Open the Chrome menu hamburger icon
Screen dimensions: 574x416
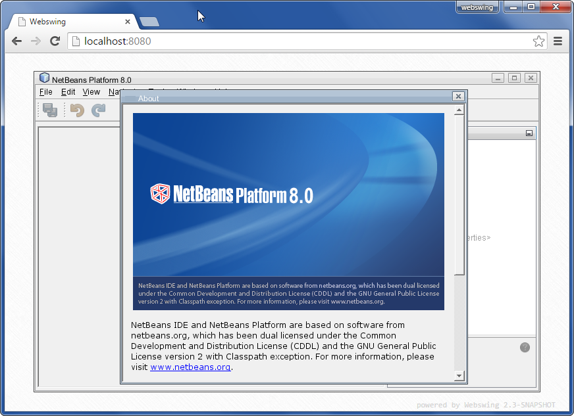tap(558, 41)
